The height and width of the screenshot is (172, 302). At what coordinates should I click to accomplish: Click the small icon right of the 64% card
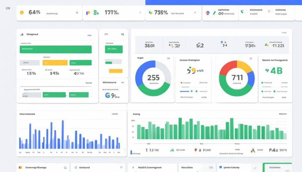click(77, 13)
